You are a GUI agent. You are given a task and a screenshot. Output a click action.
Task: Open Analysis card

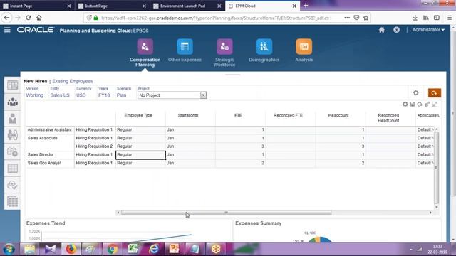click(x=304, y=50)
